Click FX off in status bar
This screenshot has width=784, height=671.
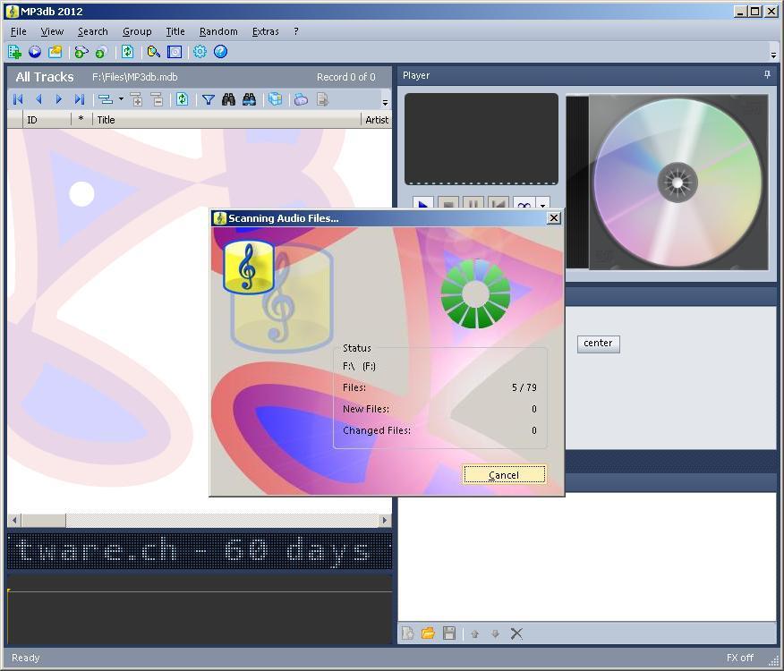pos(739,658)
